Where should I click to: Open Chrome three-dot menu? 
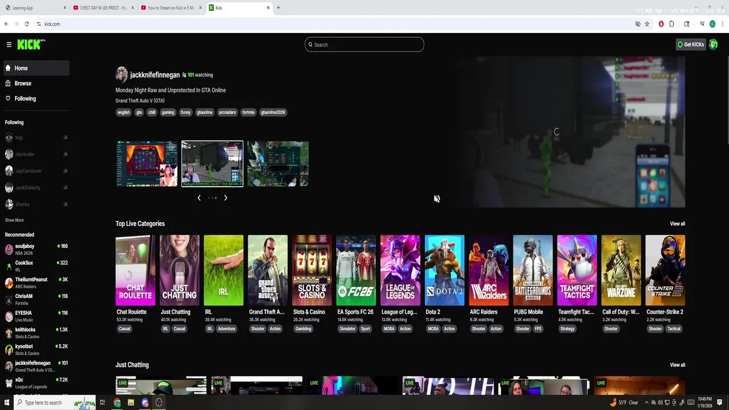point(723,24)
